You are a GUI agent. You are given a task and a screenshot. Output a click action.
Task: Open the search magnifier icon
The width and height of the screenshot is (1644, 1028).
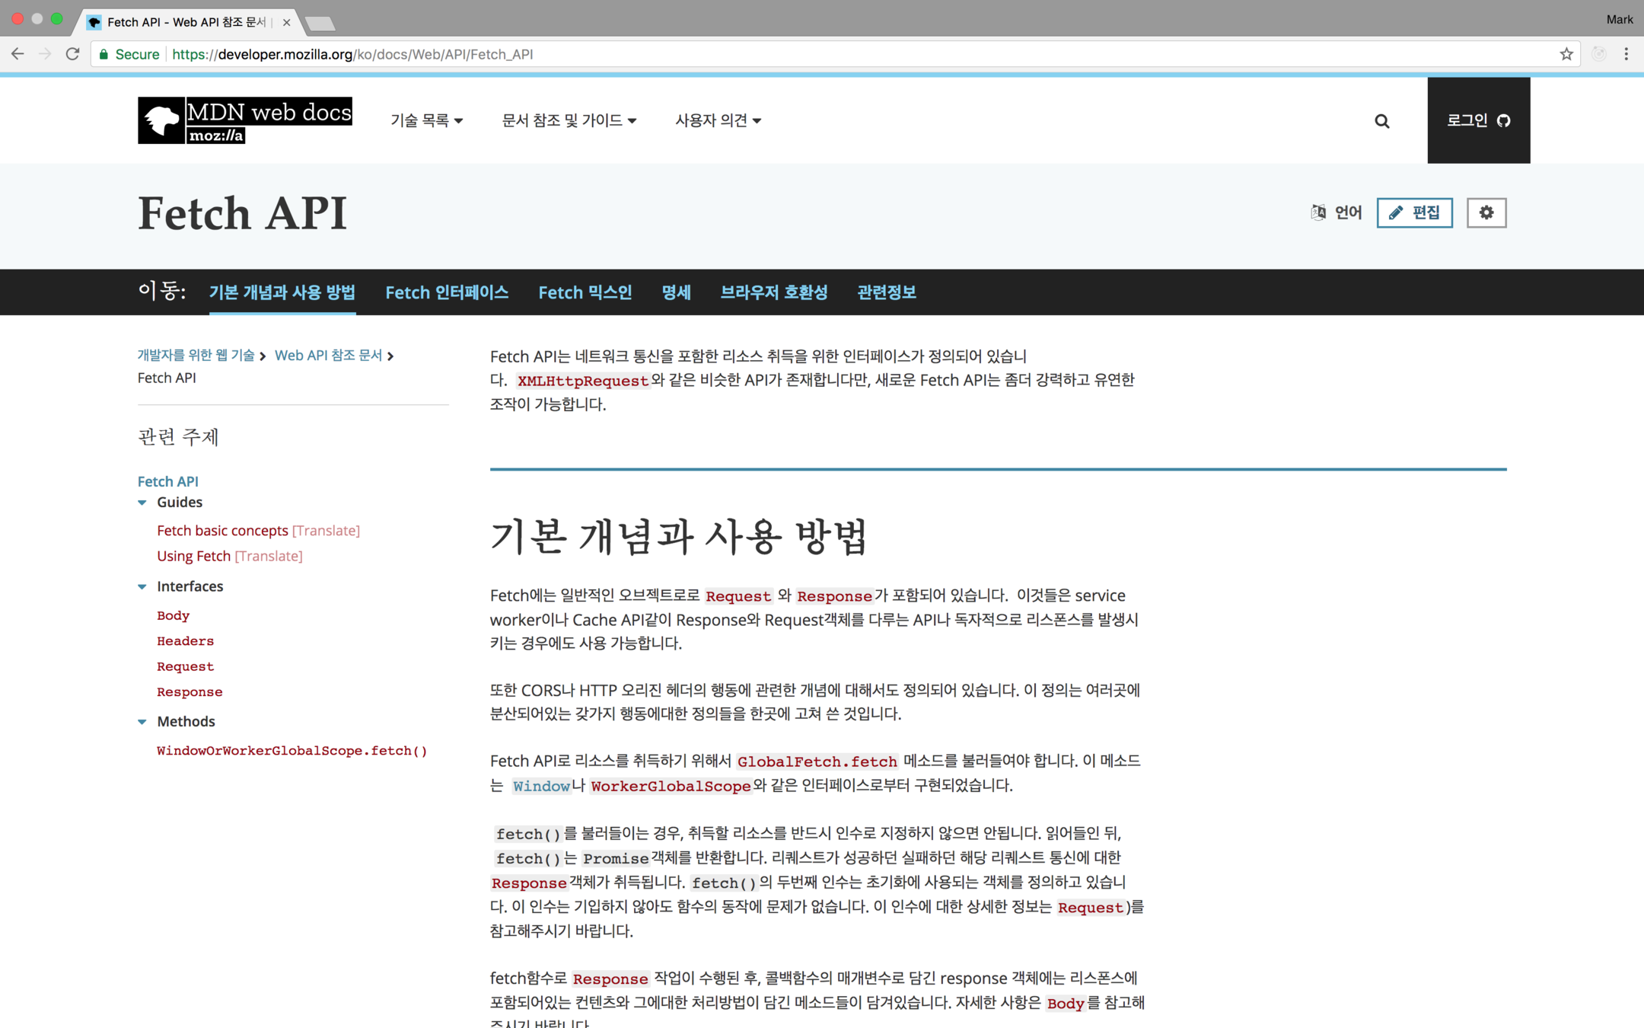coord(1382,121)
